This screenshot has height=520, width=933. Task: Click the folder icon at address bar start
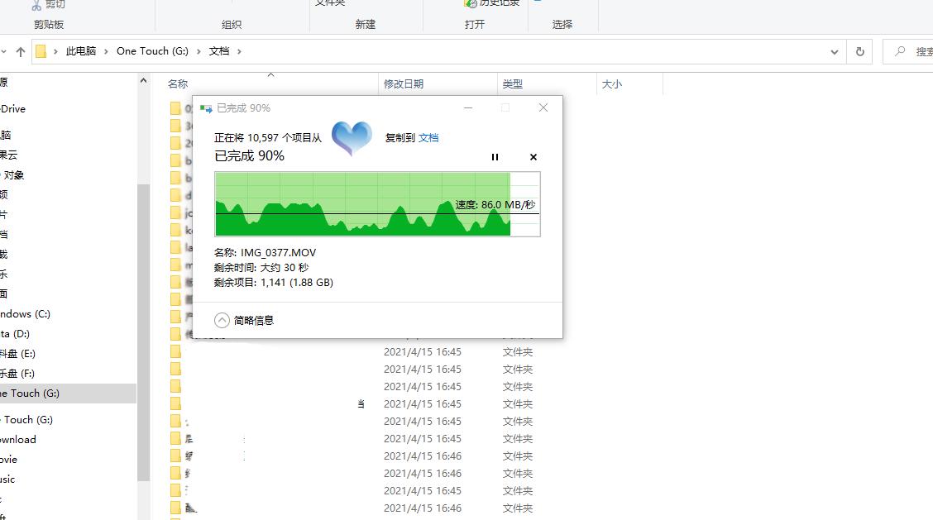click(42, 50)
